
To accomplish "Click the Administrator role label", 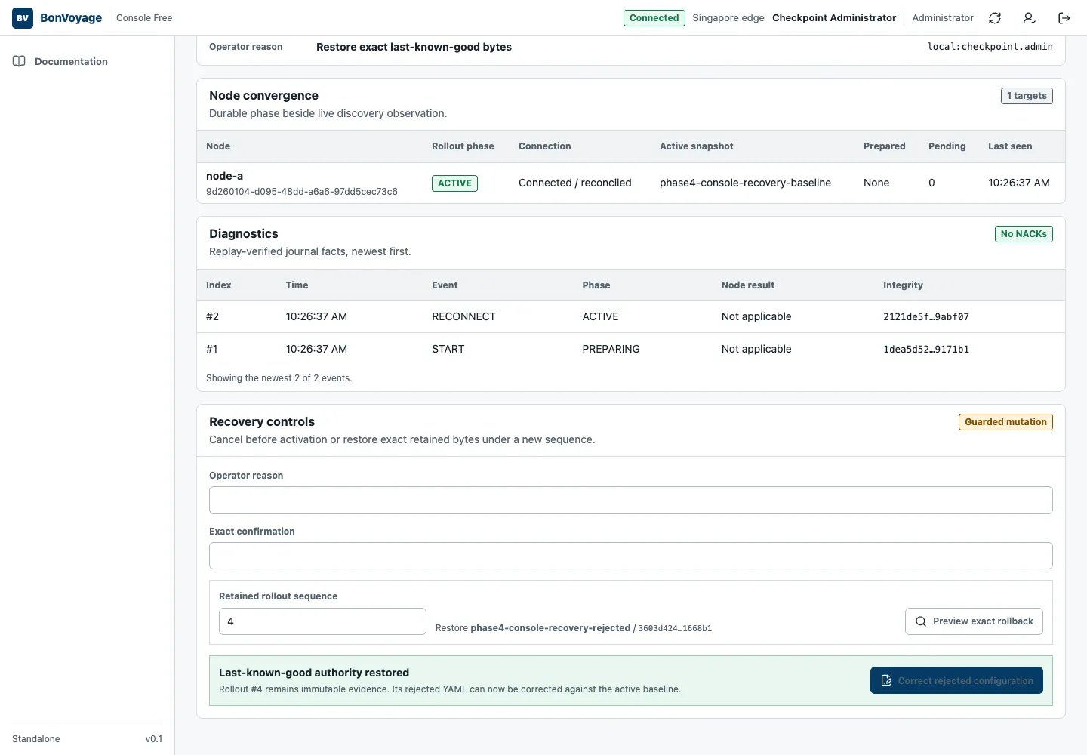I will 943,18.
